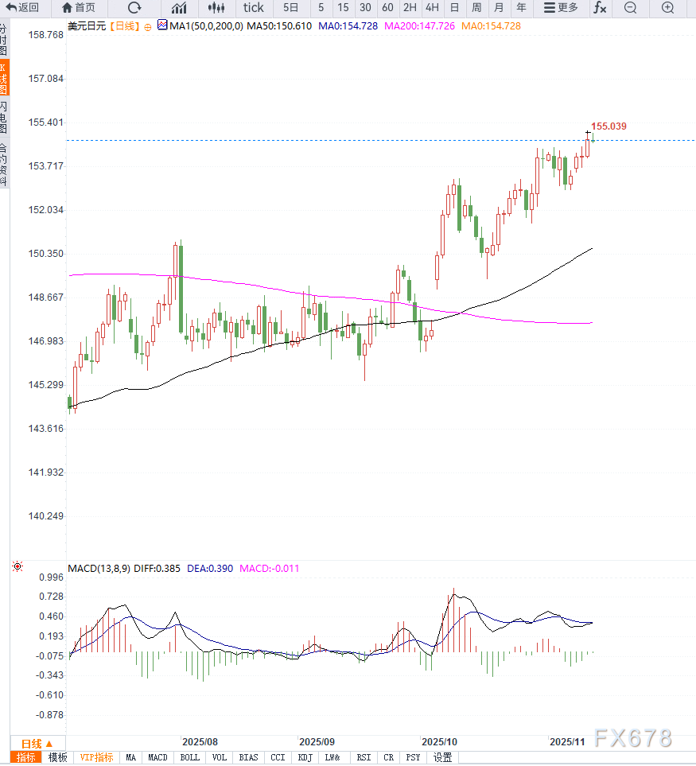Go to 首页 home
This screenshot has height=766, width=696.
click(x=77, y=8)
